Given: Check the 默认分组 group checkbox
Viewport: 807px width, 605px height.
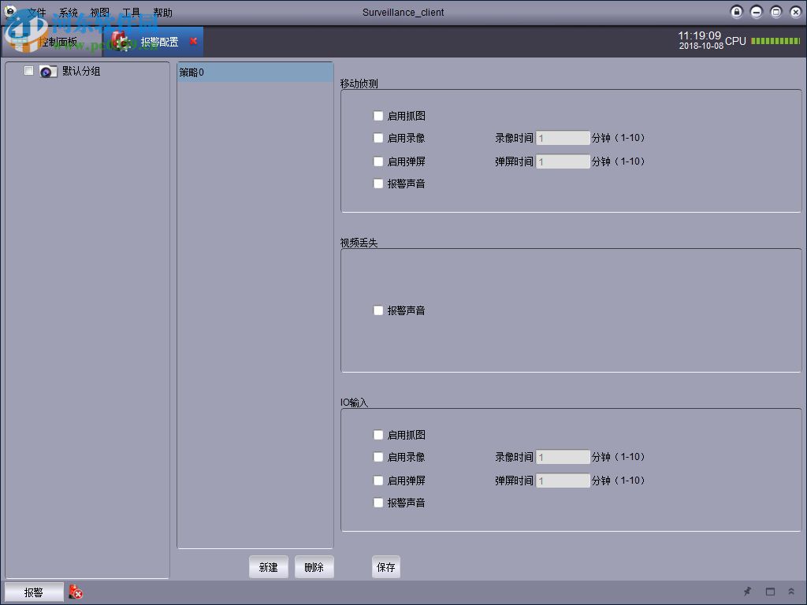Looking at the screenshot, I should click(x=29, y=70).
